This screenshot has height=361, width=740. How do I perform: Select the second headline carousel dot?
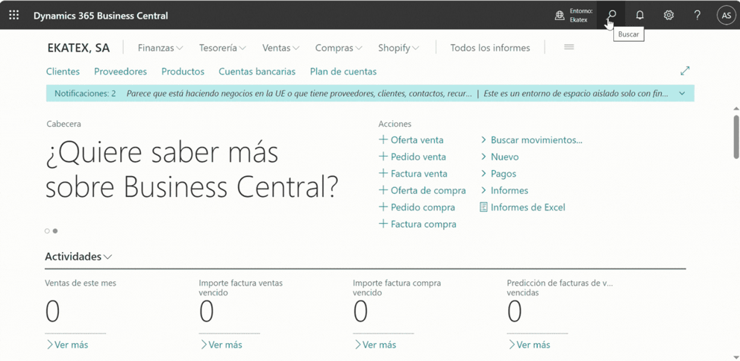click(x=55, y=231)
